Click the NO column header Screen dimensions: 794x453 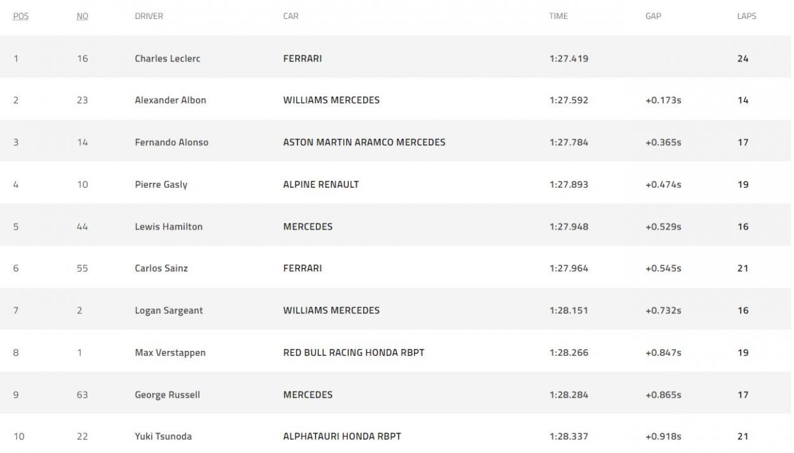click(x=82, y=16)
